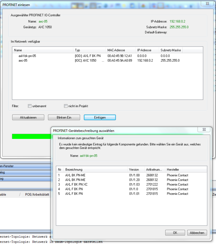The height and width of the screenshot is (245, 216).
Task: Click the Bezeichnung column header
Action: pyautogui.click(x=74, y=169)
